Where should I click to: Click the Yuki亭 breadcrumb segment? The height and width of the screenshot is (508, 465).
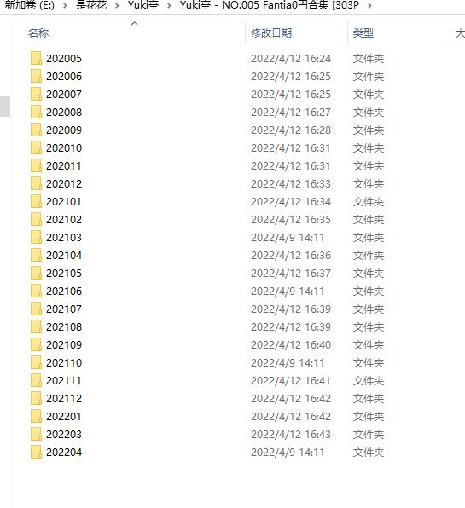143,5
